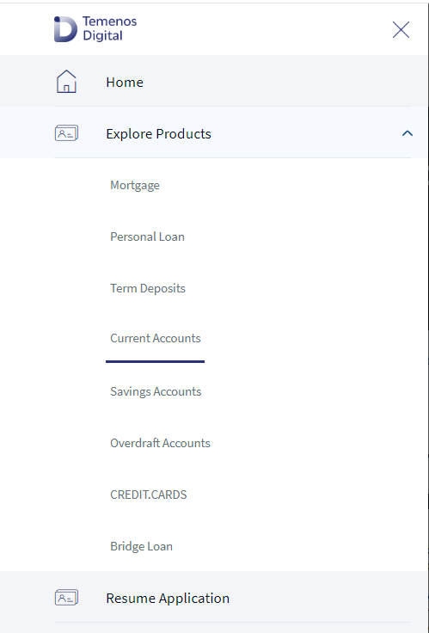429x633 pixels.
Task: Click the ID card icon beside Explore Products
Action: (66, 132)
